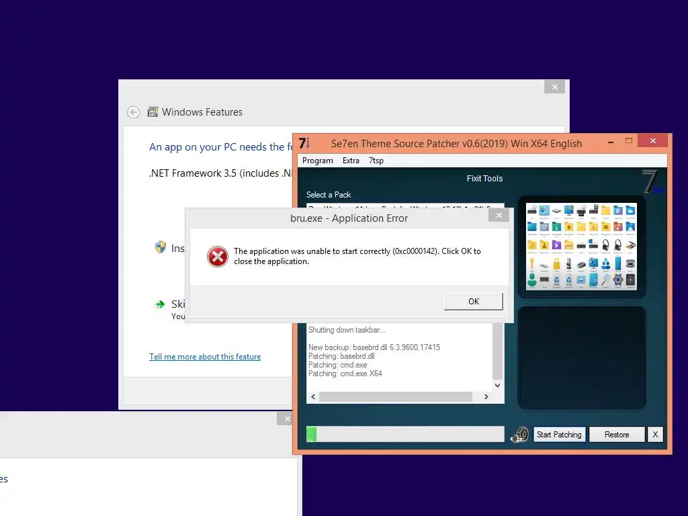Open the Program menu in 7tsp
Viewport: 688px width, 516px height.
(318, 161)
